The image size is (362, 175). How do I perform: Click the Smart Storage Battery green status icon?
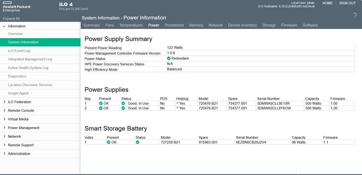pyautogui.click(x=138, y=142)
